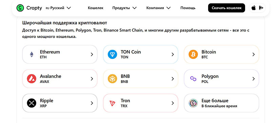This screenshot has width=278, height=123.
Task: Click the arrow on the Bitcoin card
Action: coord(254,55)
